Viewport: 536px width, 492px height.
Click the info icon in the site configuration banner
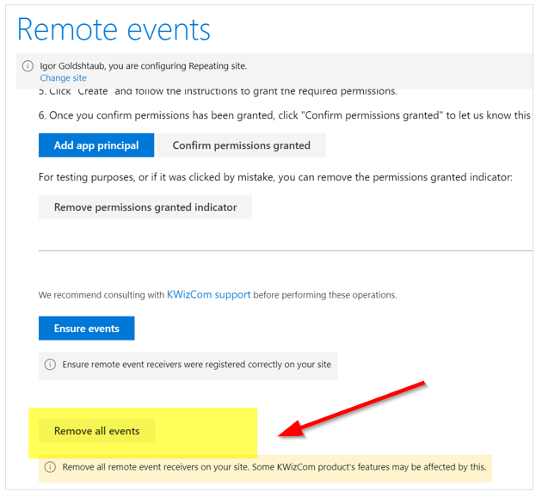point(28,65)
